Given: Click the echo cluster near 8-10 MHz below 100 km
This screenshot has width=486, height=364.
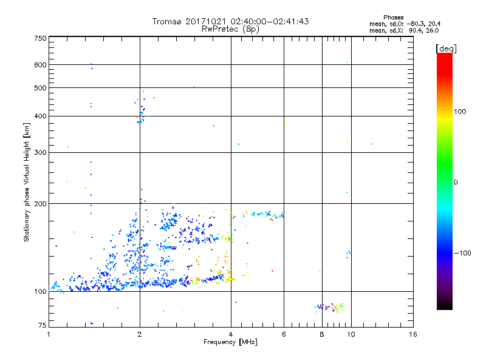Looking at the screenshot, I should pos(329,308).
